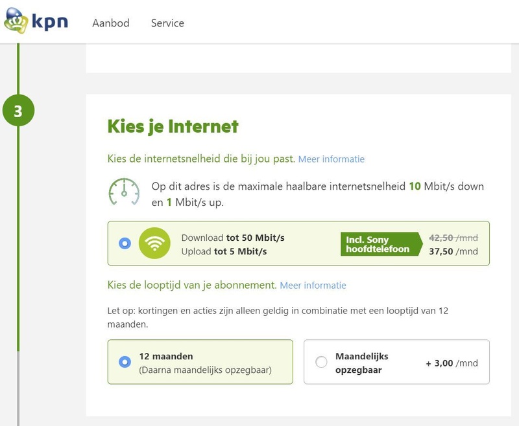519x426 pixels.
Task: Click the Kies je Internet heading
Action: coord(173,126)
